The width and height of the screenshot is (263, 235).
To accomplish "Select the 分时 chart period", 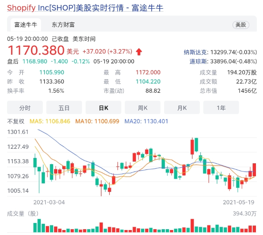I will tap(25, 107).
